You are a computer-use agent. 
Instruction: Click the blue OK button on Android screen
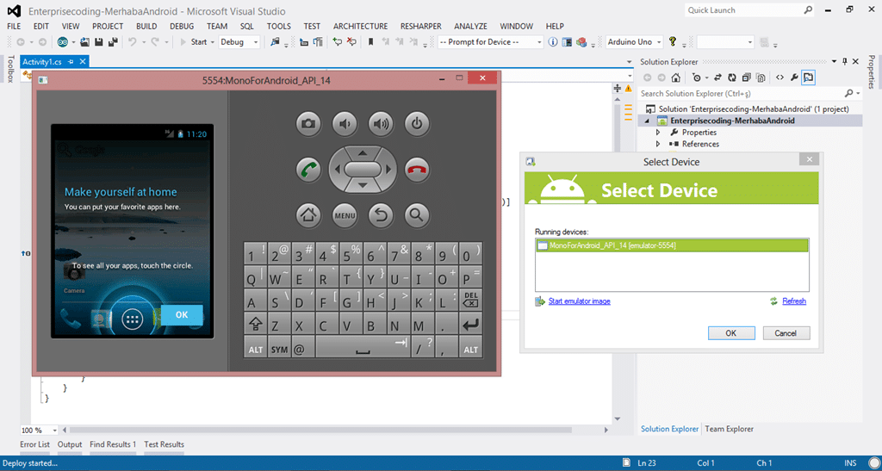click(182, 315)
